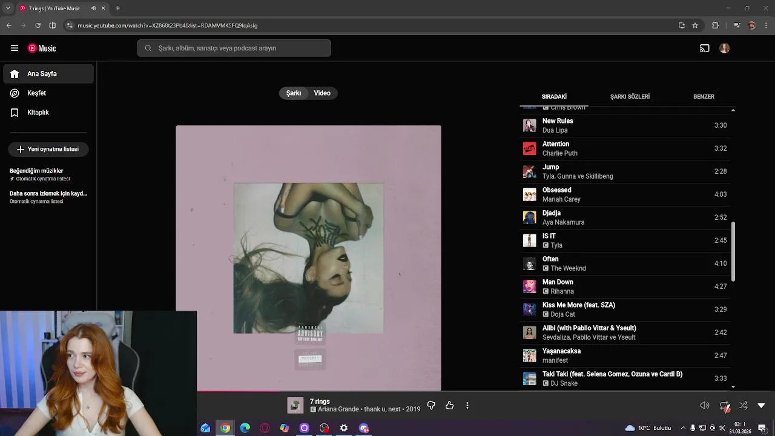Play Yaşanacaksa by manifest

[x=625, y=355]
